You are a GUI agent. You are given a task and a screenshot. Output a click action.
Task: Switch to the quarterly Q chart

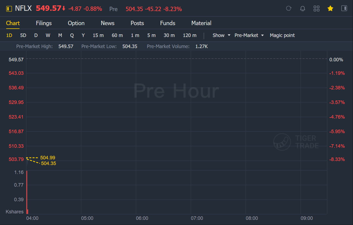[72, 35]
